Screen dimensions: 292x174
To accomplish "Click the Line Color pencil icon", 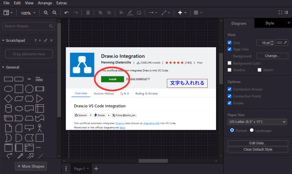I will (130, 13).
